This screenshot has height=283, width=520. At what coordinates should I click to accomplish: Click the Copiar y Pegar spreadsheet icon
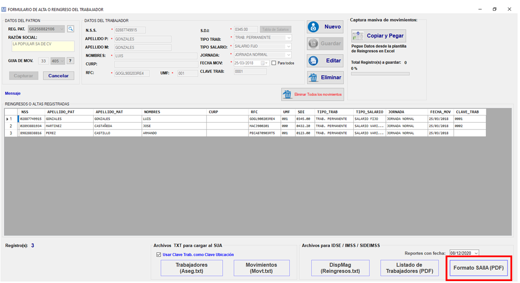click(358, 36)
